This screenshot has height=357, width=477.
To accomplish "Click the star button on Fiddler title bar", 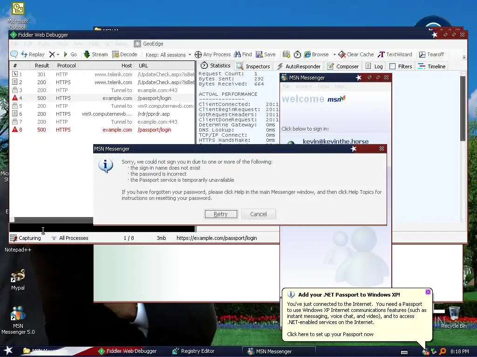I will (435, 35).
